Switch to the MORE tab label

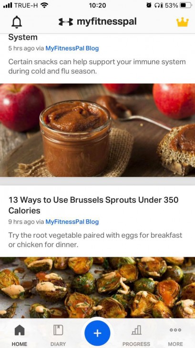[x=175, y=344]
